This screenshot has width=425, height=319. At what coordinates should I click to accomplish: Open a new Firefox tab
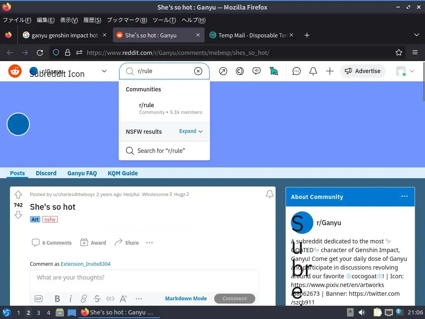[x=307, y=35]
